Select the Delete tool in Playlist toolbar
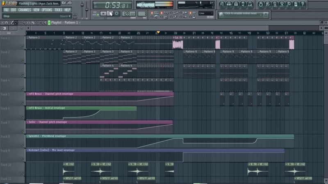328x184 pixels. coord(20,22)
